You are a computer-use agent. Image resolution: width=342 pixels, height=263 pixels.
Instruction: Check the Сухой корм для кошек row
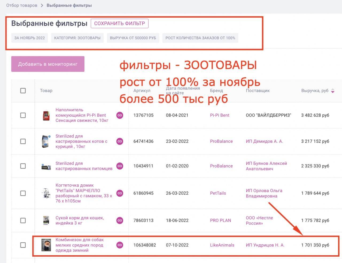point(23,220)
